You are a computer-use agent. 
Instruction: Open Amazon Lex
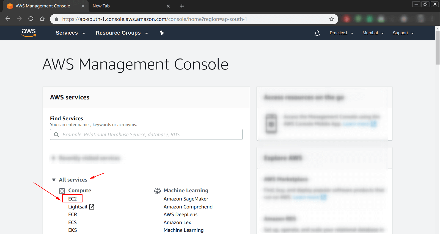tap(177, 222)
